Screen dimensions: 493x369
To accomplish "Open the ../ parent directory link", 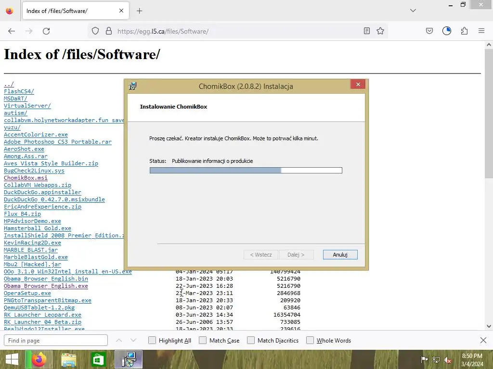I will point(9,84).
